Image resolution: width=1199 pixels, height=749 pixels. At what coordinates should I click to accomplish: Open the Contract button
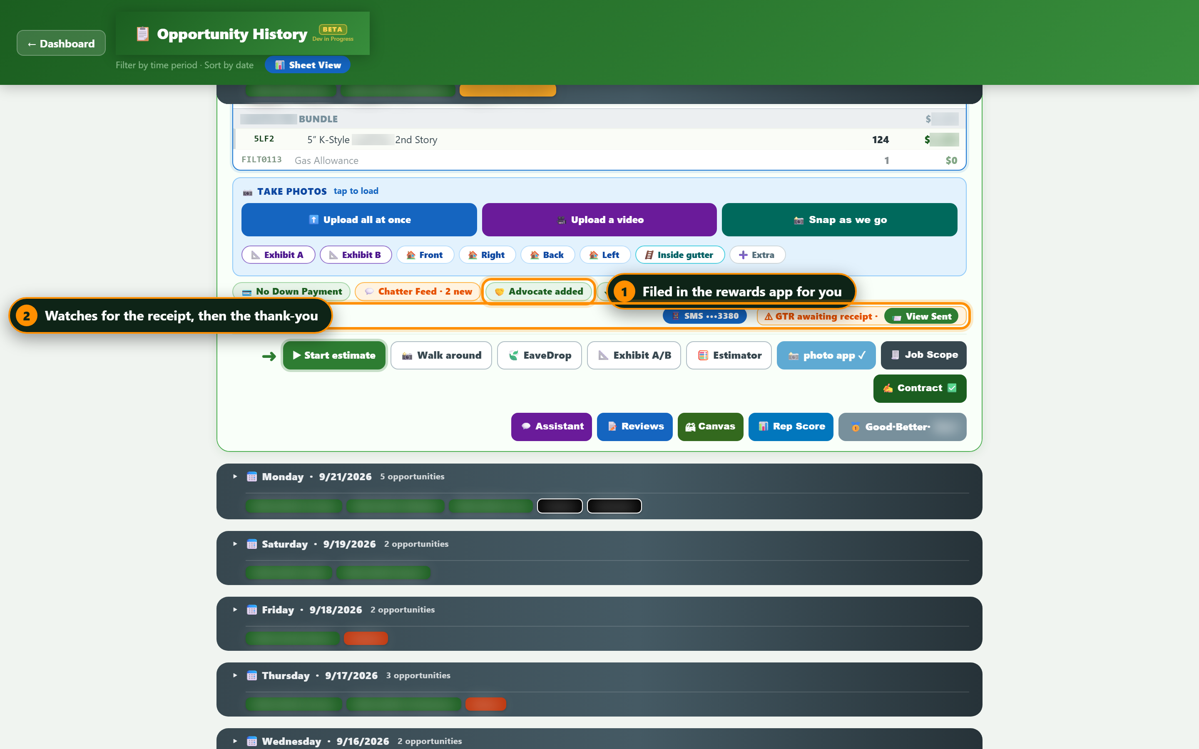920,388
